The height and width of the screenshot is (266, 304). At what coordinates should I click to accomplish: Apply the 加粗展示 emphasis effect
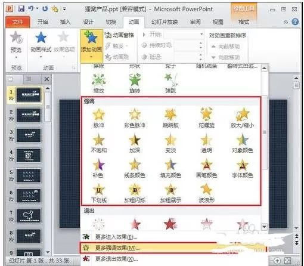pyautogui.click(x=170, y=193)
